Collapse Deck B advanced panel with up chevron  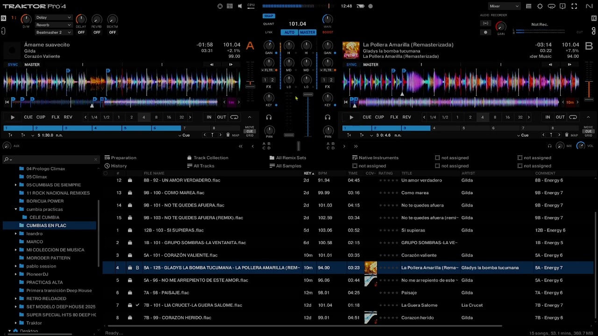588,117
